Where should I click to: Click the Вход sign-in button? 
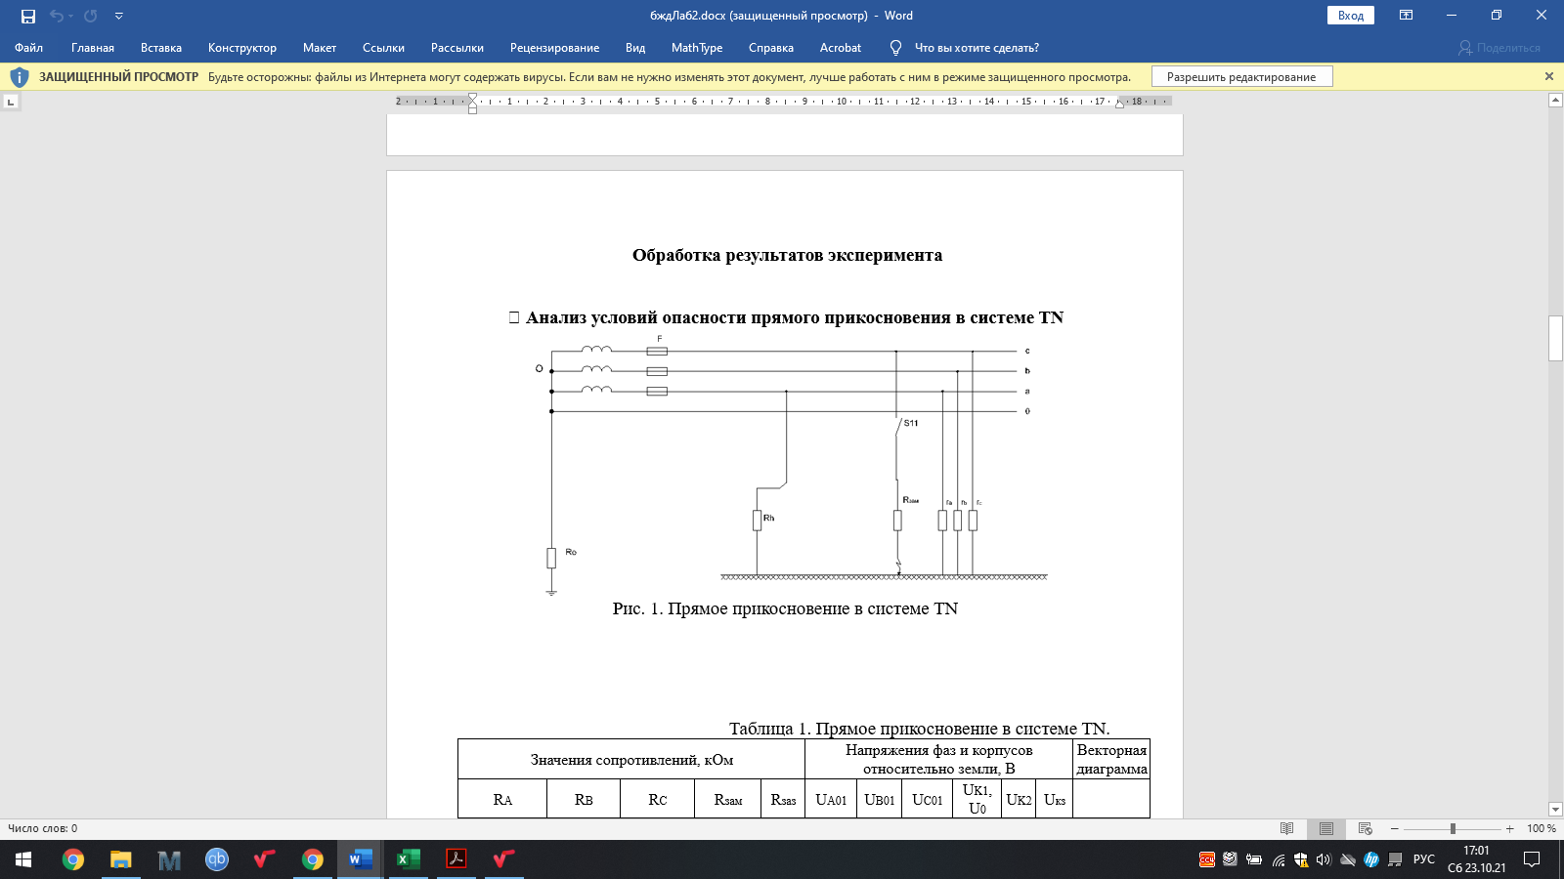pos(1351,16)
